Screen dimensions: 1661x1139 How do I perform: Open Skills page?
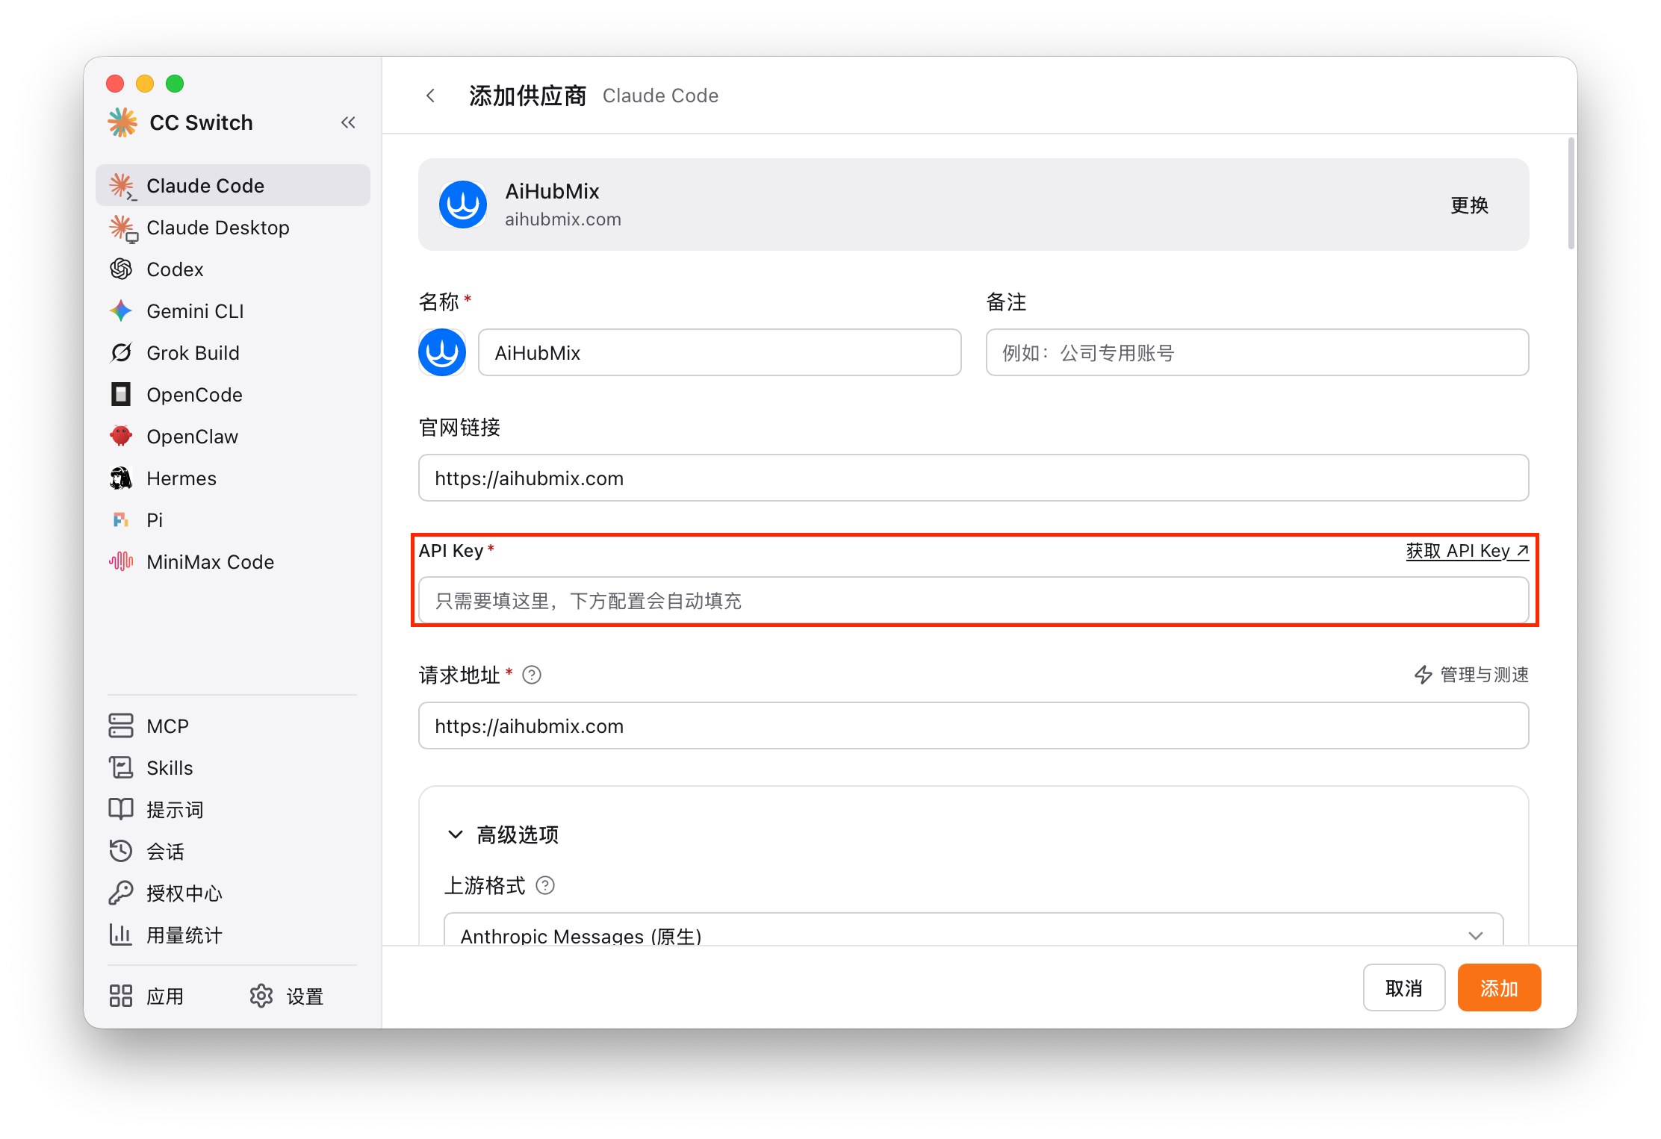click(233, 768)
